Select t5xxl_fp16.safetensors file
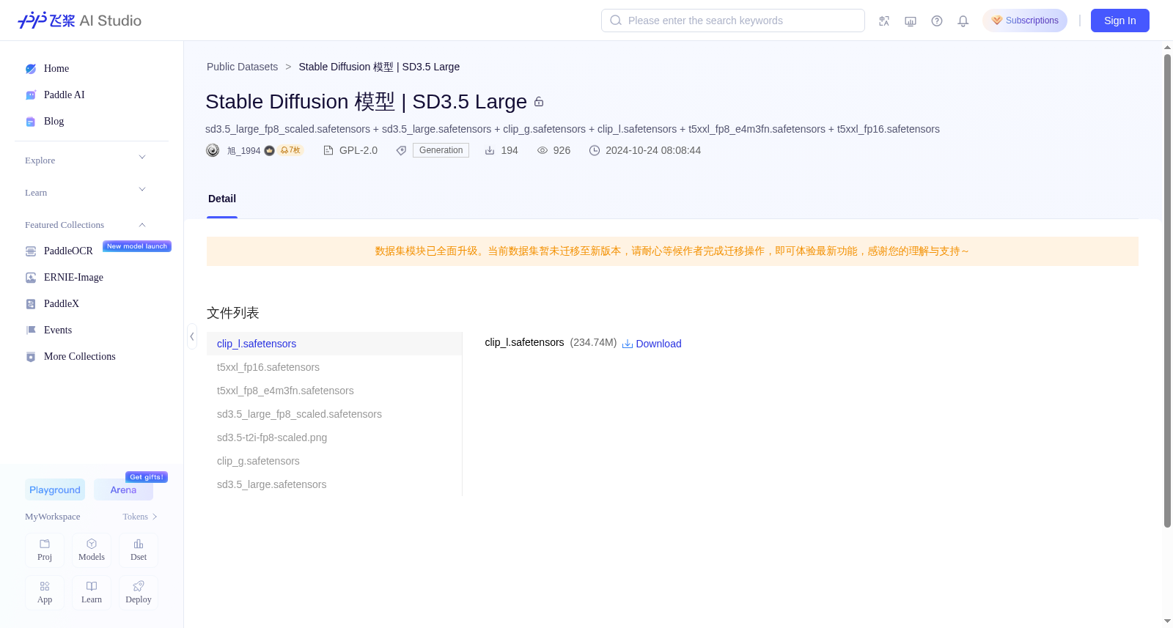Screen dimensions: 1173x628 coord(334,367)
